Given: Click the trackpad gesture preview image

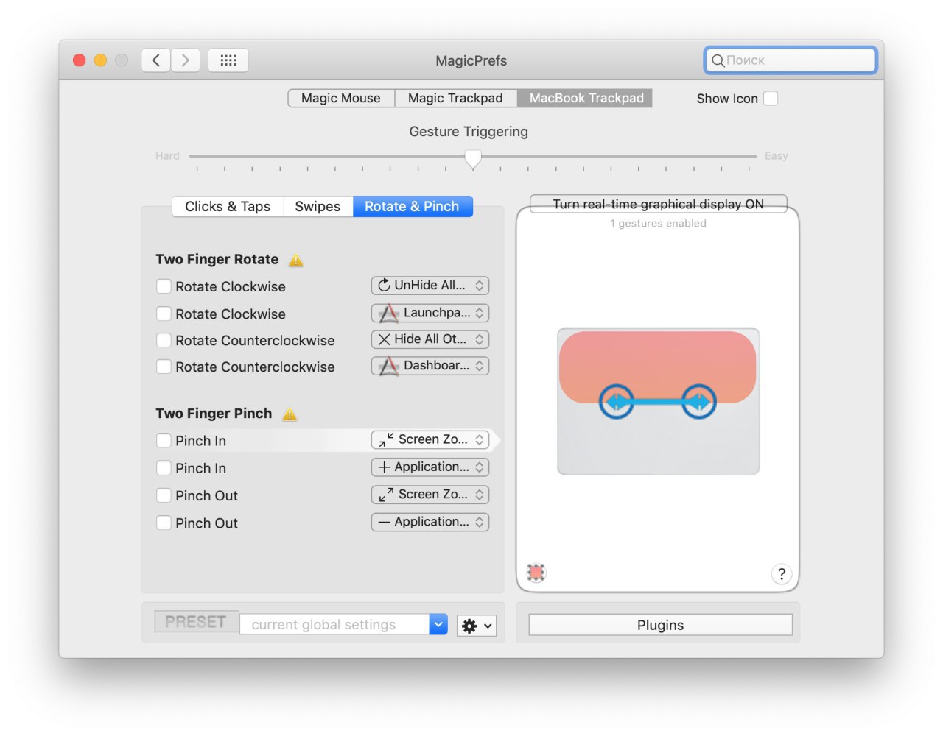Looking at the screenshot, I should click(659, 401).
